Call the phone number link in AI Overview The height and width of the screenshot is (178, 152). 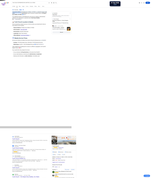pos(23,30)
